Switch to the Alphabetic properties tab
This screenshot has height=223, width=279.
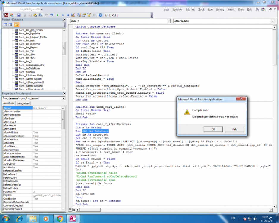pos(9,103)
